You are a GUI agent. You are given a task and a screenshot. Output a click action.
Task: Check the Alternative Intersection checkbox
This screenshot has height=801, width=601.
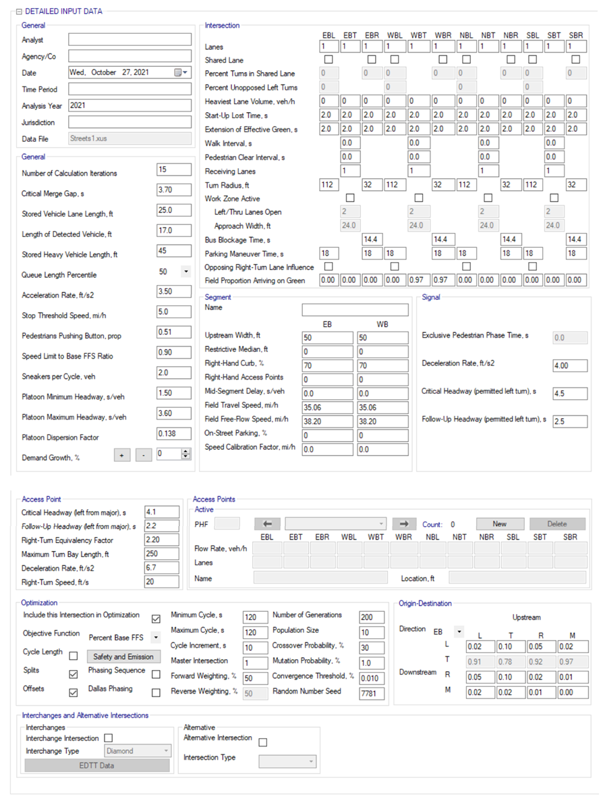click(x=263, y=742)
